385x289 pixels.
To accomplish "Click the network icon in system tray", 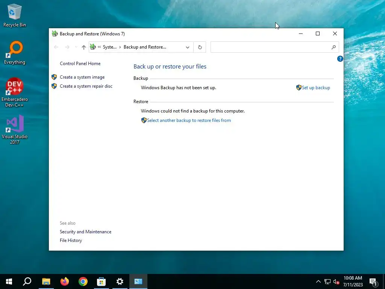I will tap(327, 281).
